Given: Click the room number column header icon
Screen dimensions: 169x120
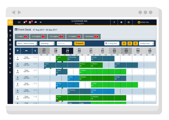Looking at the screenshot, I should click(x=18, y=51).
